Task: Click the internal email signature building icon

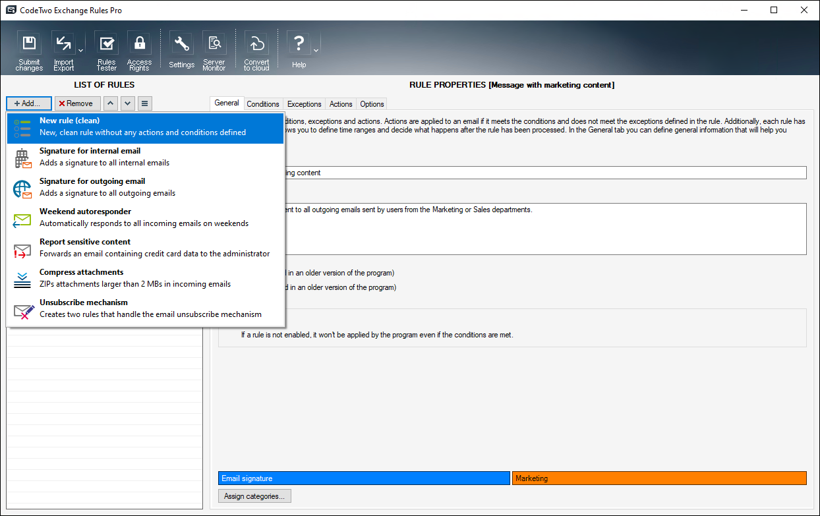Action: click(x=22, y=159)
